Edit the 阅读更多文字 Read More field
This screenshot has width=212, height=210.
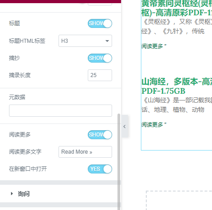coord(85,152)
